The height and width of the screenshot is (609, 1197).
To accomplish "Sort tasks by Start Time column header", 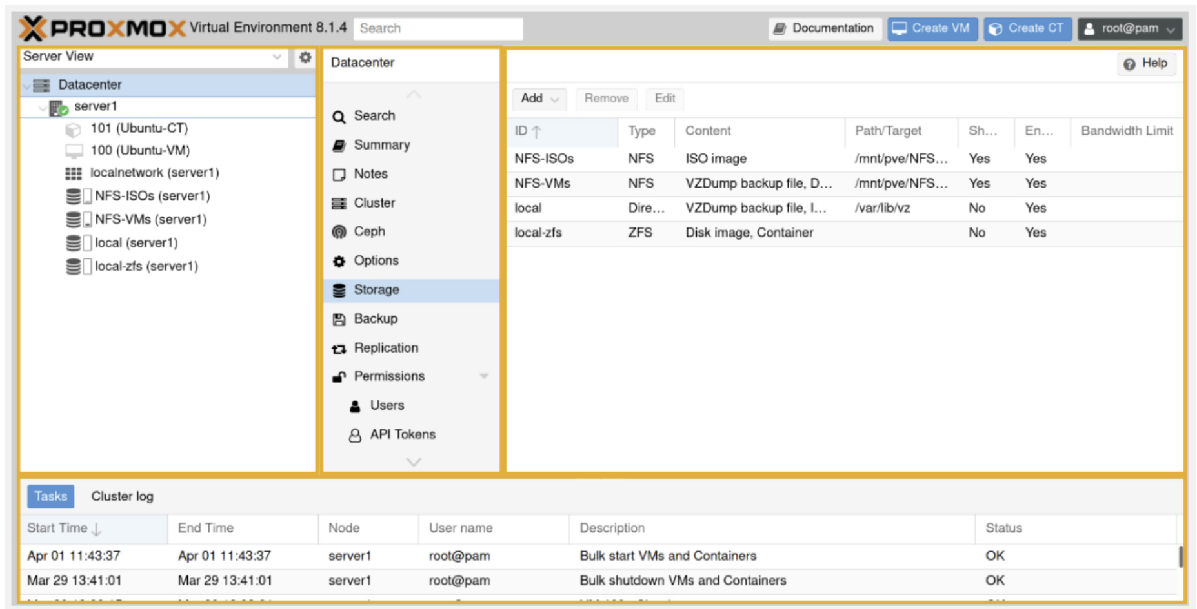I will coord(94,528).
